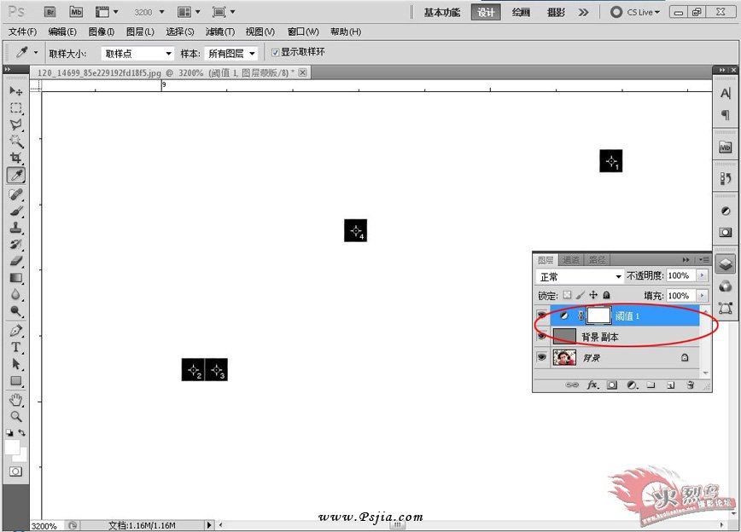Viewport: 741px width, 532px height.
Task: Click the delete layer trash icon
Action: tap(690, 385)
